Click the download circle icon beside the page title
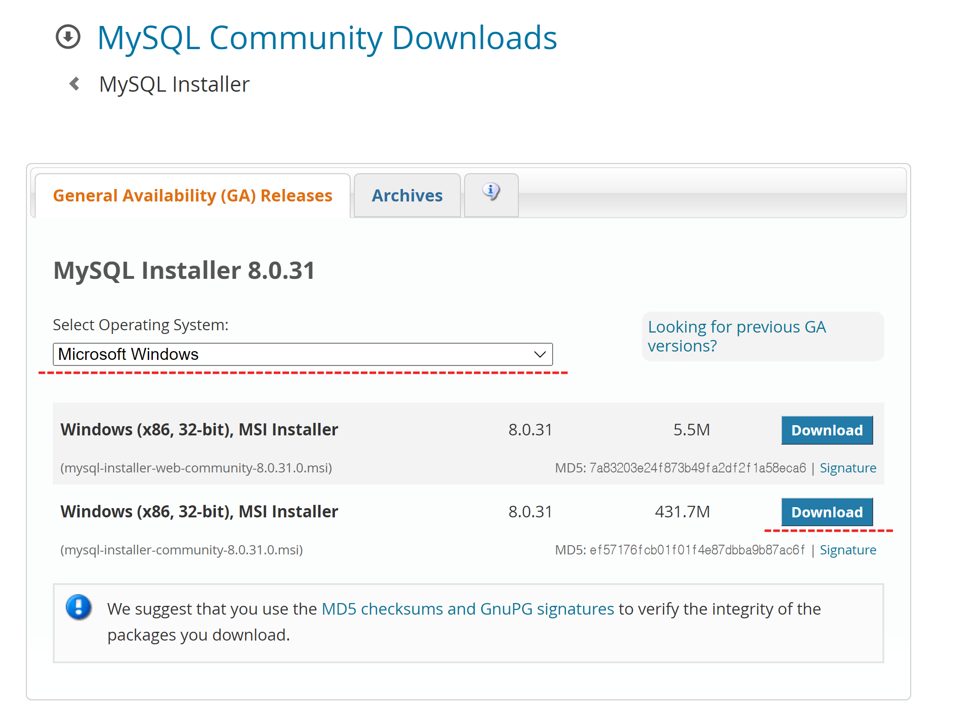The image size is (957, 717). (68, 37)
